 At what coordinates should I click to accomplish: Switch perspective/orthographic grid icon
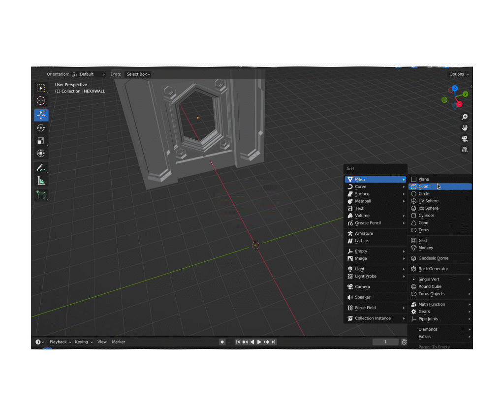(465, 150)
